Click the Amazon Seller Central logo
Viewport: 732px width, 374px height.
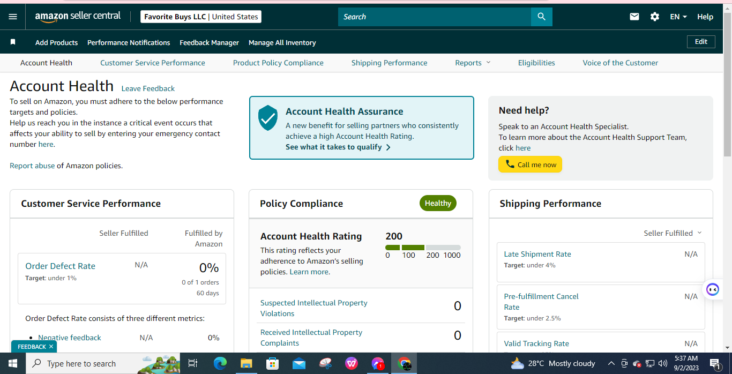pos(78,17)
